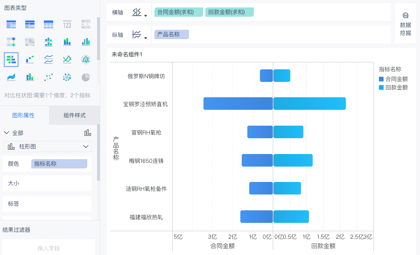This screenshot has width=420, height=255.
Task: Select the range area chart icon
Action: point(11,77)
